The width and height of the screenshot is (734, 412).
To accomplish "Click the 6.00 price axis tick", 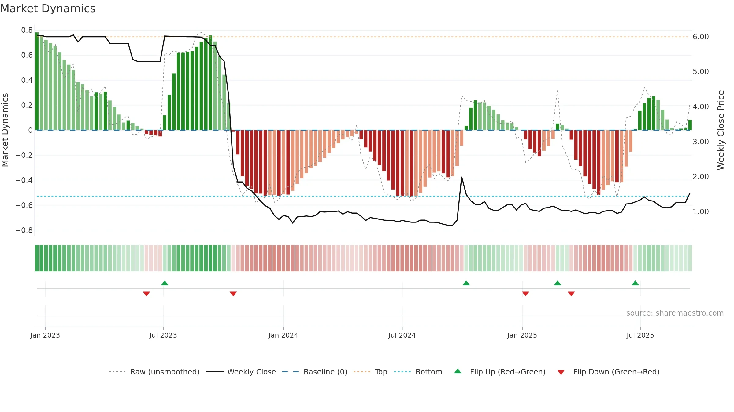I will [701, 37].
